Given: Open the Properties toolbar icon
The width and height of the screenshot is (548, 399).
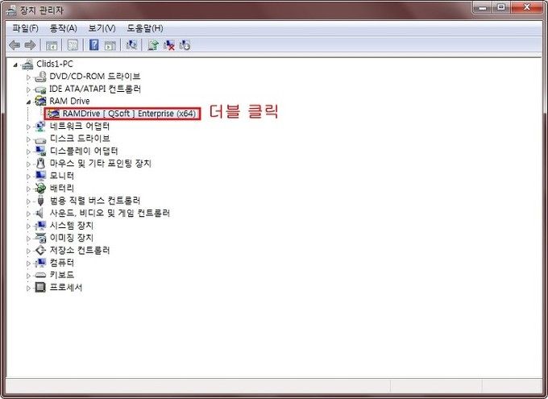Looking at the screenshot, I should click(x=73, y=45).
